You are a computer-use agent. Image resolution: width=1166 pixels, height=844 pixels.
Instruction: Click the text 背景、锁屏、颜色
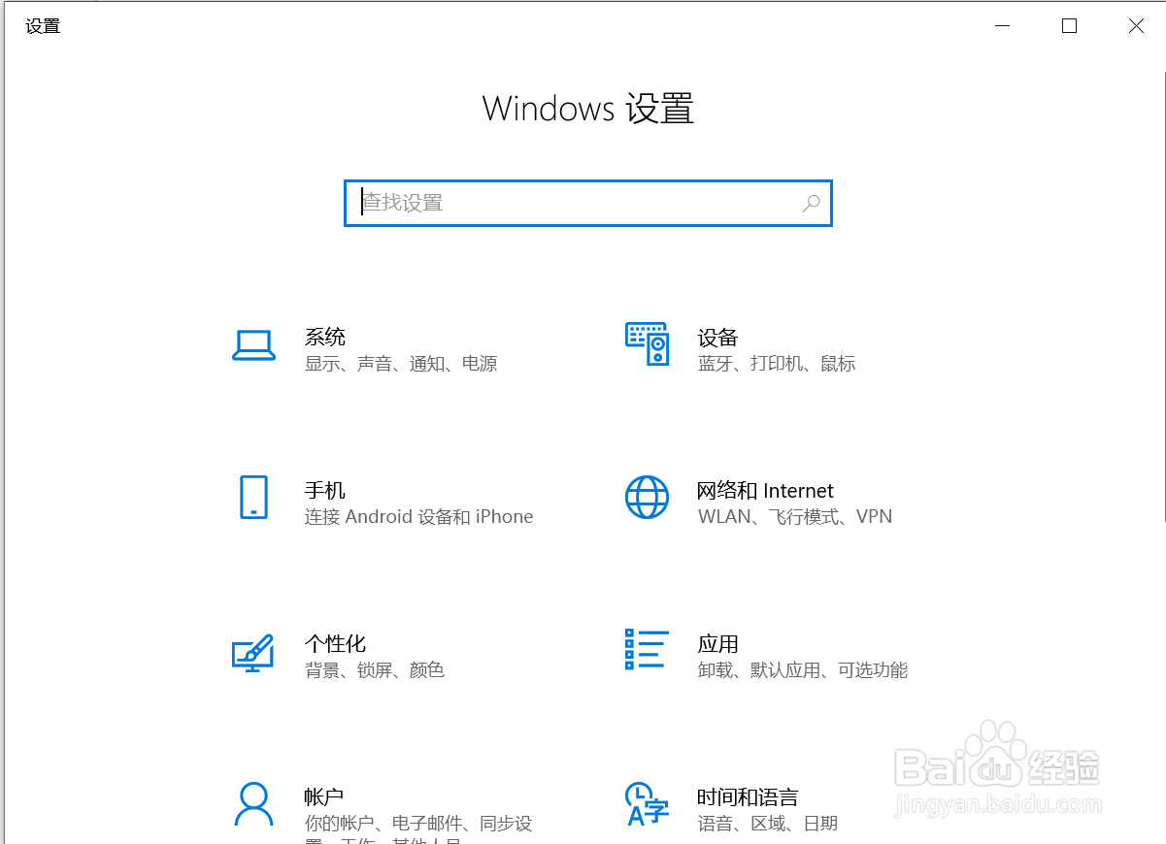point(375,670)
